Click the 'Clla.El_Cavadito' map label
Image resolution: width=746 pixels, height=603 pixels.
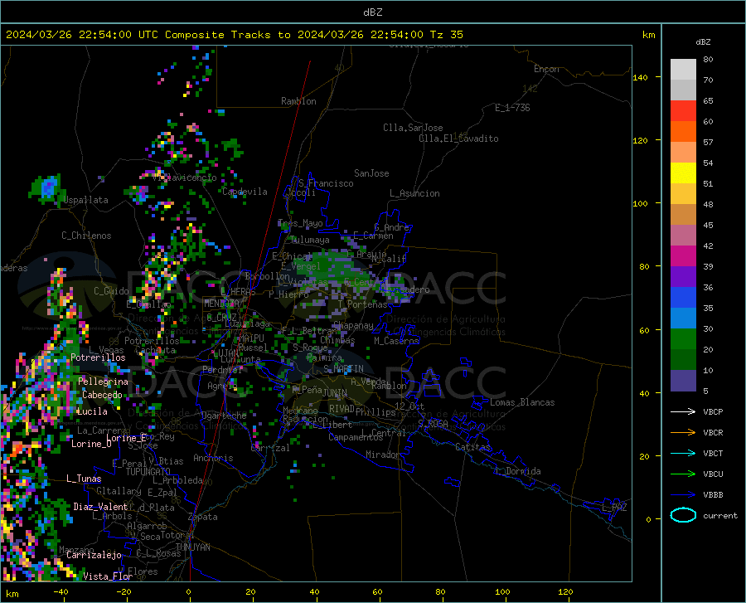point(458,139)
